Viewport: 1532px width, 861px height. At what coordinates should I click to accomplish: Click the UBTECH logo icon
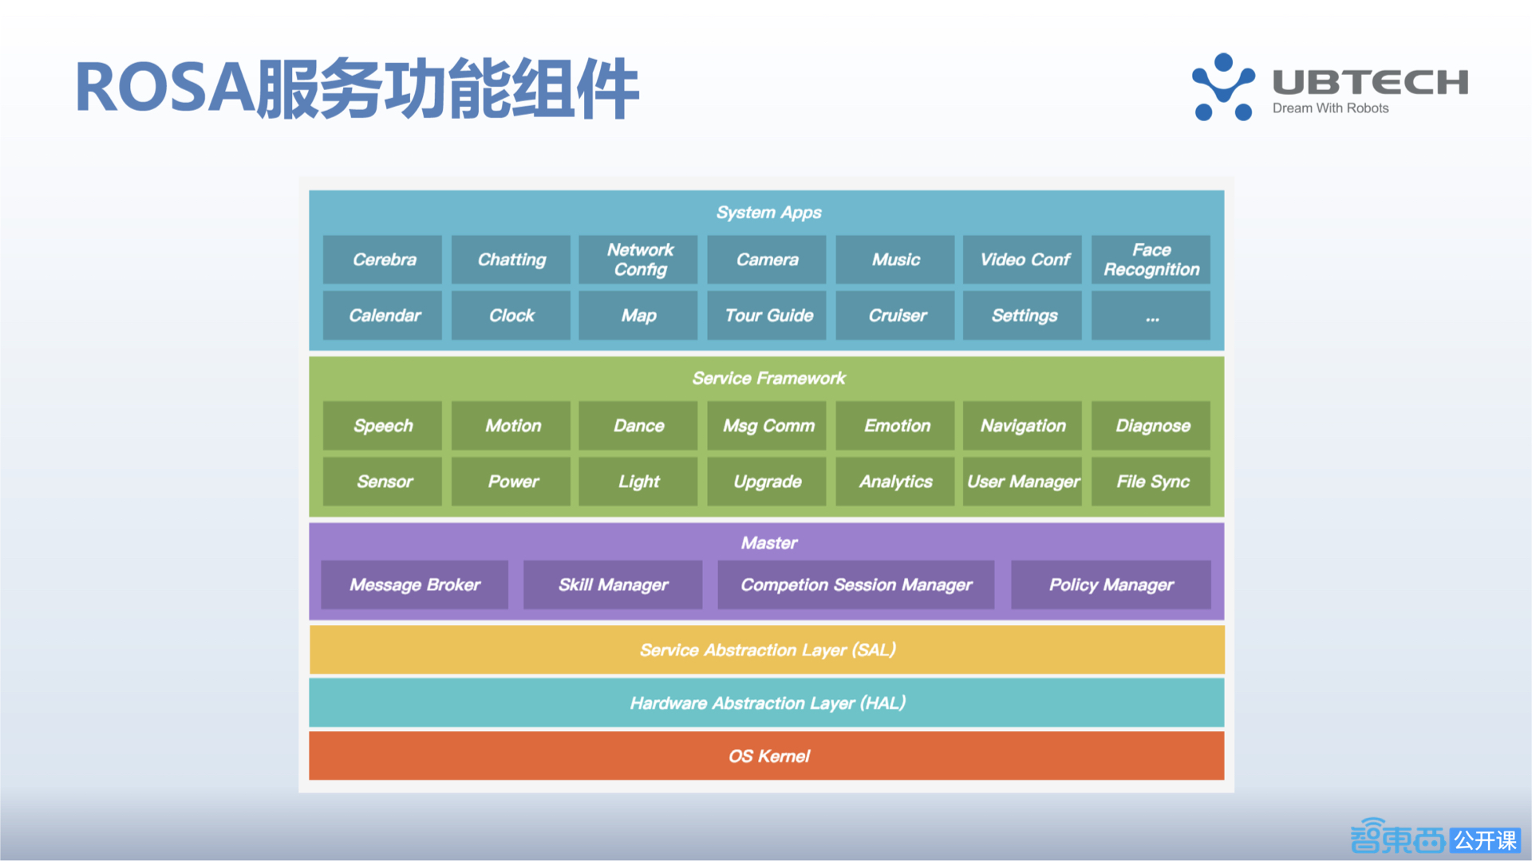tap(1222, 87)
